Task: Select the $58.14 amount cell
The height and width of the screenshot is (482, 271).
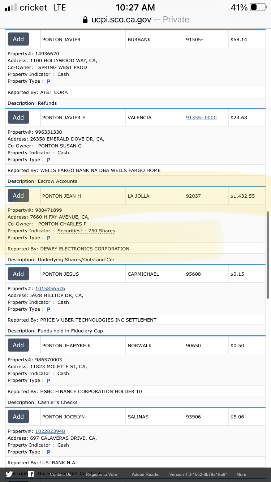Action: (247, 39)
